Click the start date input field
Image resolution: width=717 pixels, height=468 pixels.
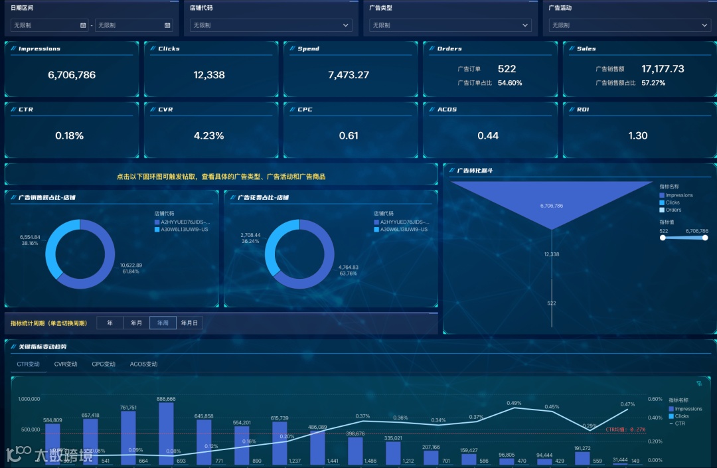[x=49, y=26]
